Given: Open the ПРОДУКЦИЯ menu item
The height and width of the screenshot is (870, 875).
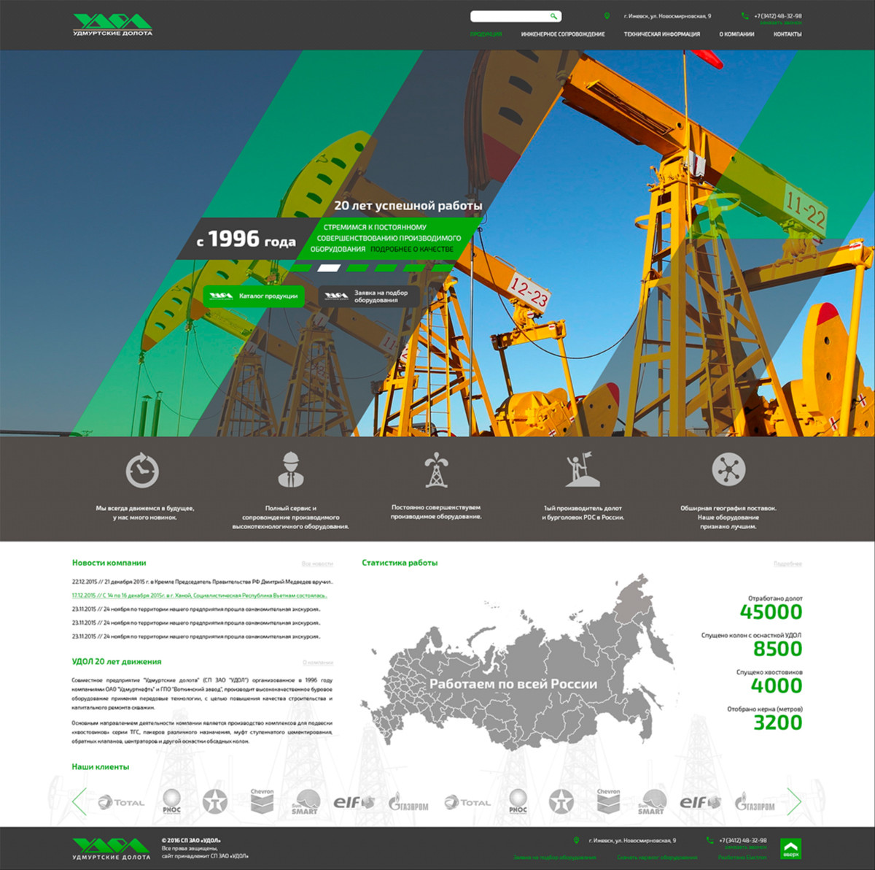Looking at the screenshot, I should pos(486,34).
